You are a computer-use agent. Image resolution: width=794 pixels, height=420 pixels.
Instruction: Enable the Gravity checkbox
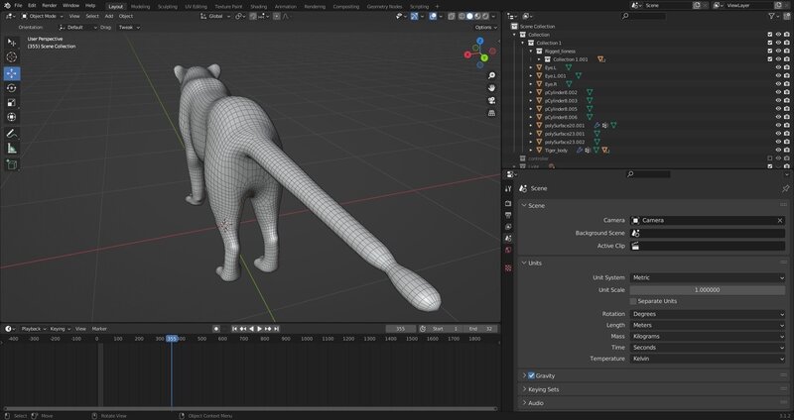point(532,375)
